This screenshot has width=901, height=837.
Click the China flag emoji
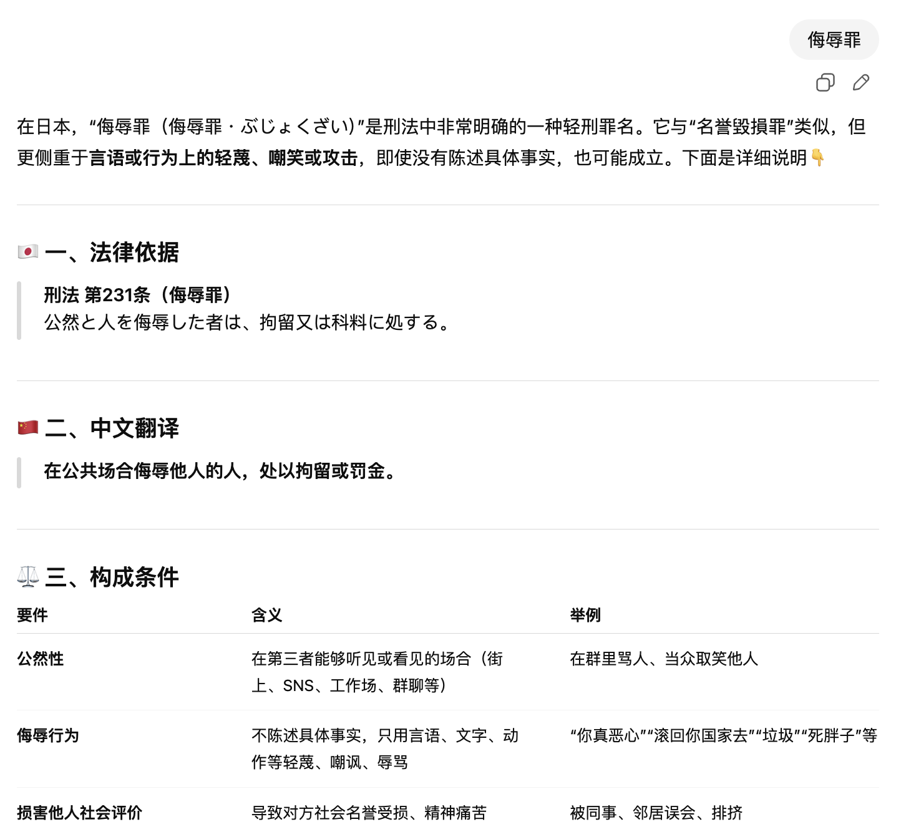click(x=28, y=428)
